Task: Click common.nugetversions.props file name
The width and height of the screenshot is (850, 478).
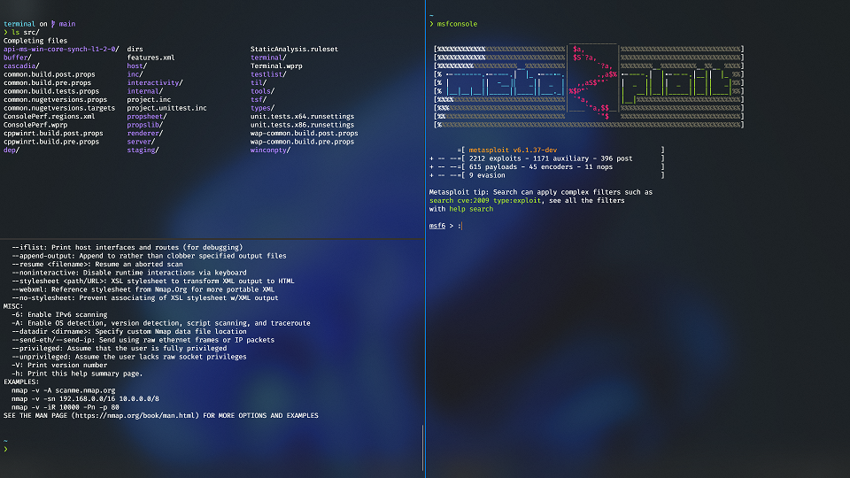Action: [55, 100]
